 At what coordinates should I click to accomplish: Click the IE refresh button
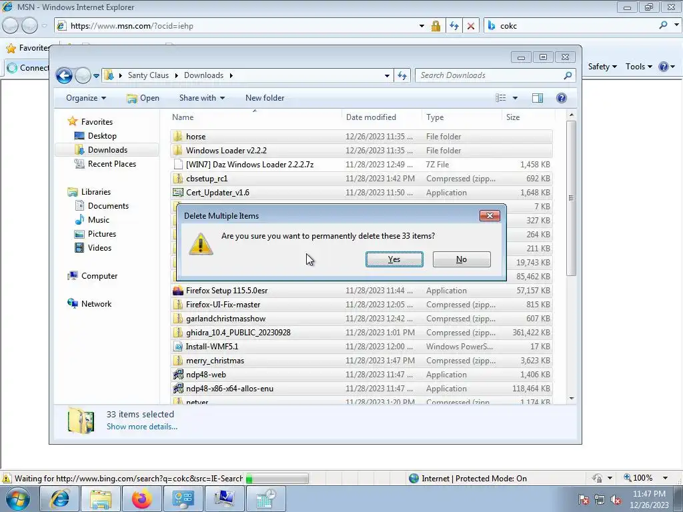tap(454, 26)
